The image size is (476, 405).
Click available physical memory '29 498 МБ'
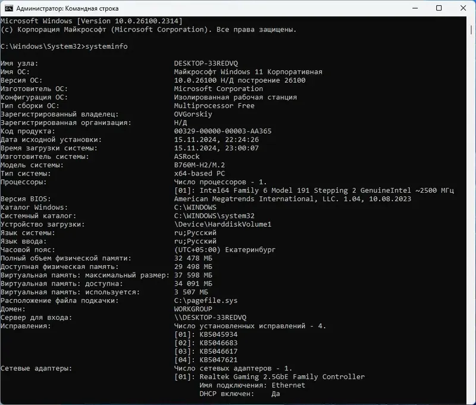193,267
